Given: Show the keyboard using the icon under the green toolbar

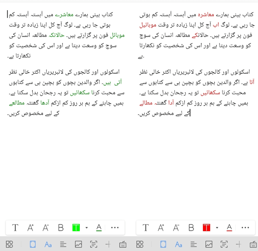Looking at the screenshot, I should point(123,245).
